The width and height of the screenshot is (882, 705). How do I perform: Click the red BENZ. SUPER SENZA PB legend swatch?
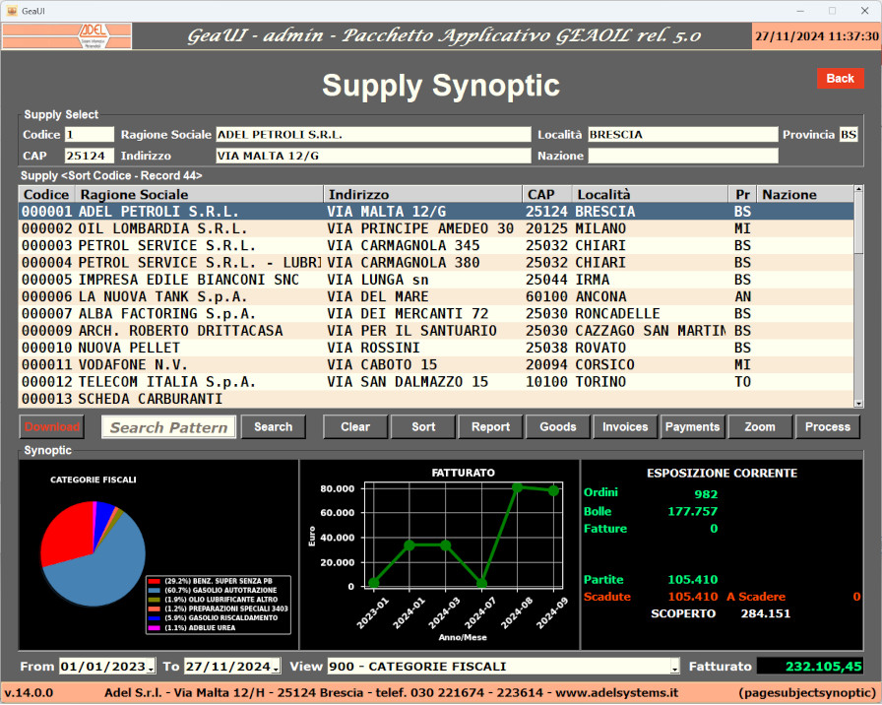pos(155,582)
